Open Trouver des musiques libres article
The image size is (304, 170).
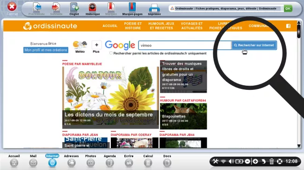[183, 77]
